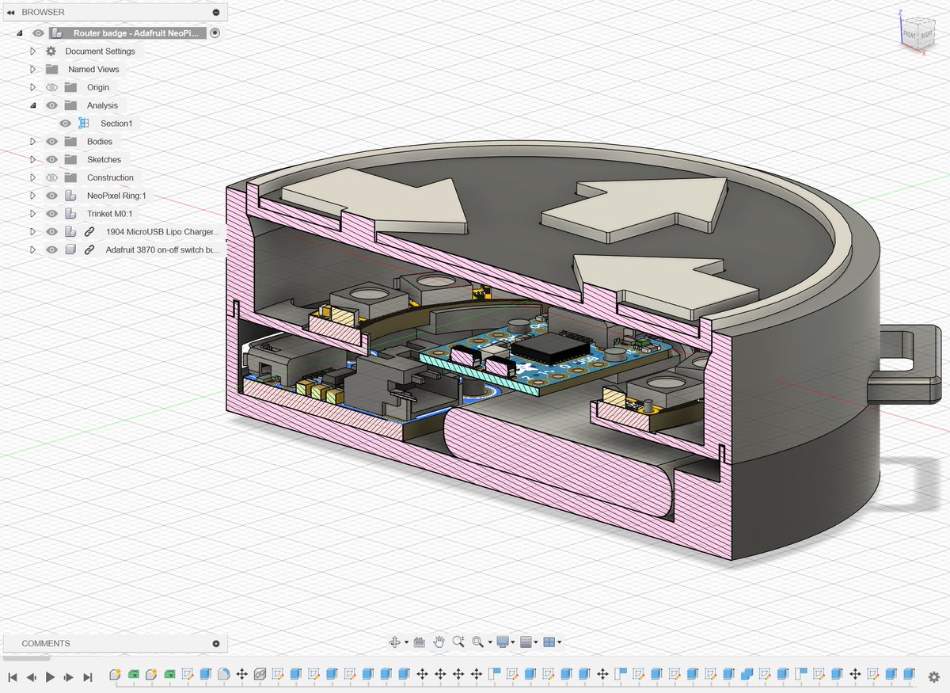Click the Sketches folder icon
This screenshot has width=950, height=693.
[70, 160]
